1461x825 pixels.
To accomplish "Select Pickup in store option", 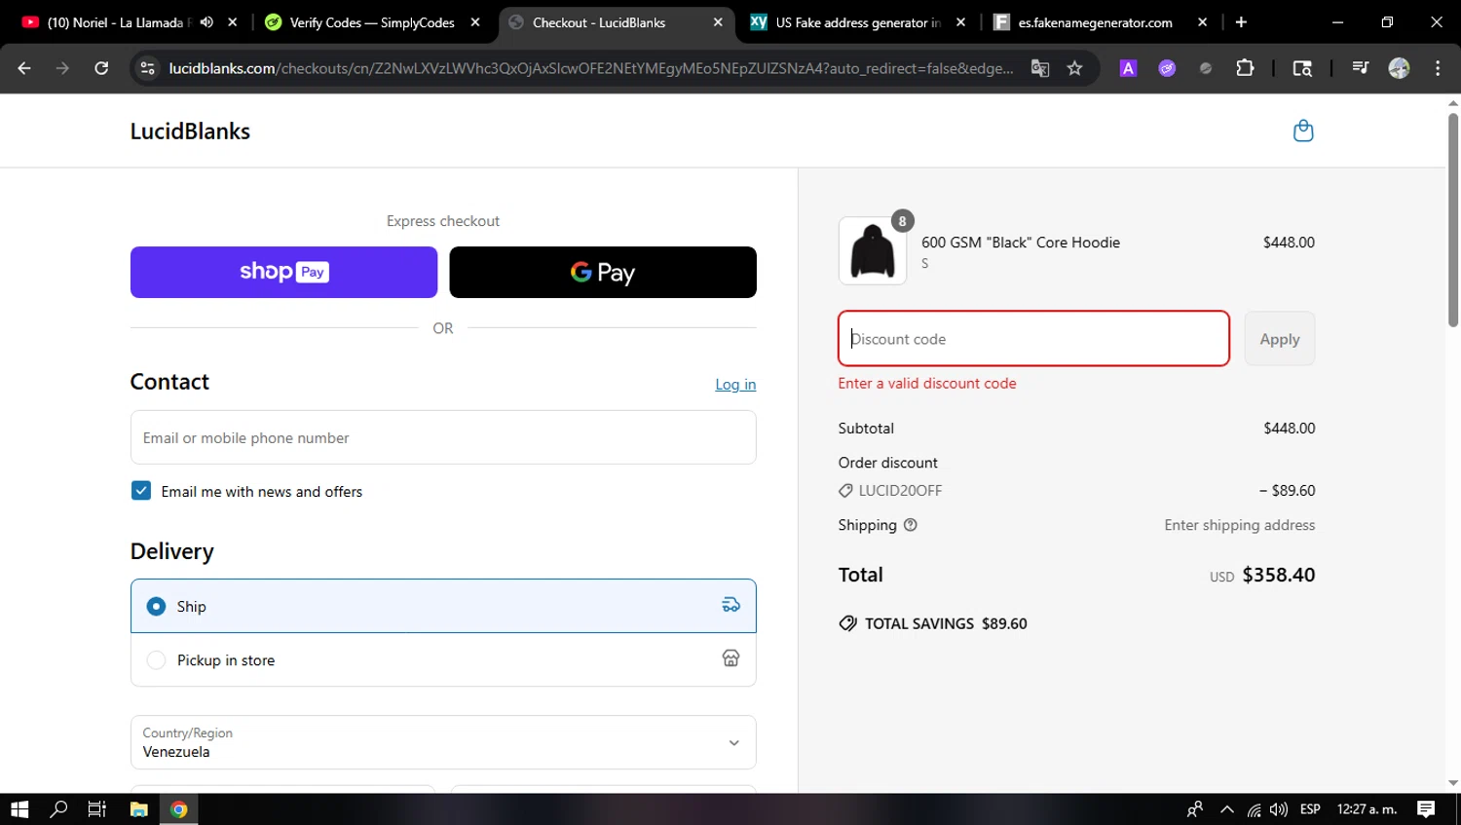I will (x=443, y=659).
